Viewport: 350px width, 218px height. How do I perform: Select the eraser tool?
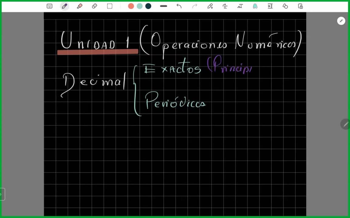point(94,6)
